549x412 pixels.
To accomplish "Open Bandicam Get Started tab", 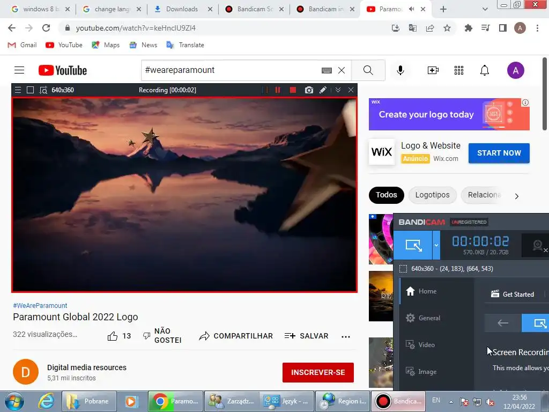I will pyautogui.click(x=513, y=295).
